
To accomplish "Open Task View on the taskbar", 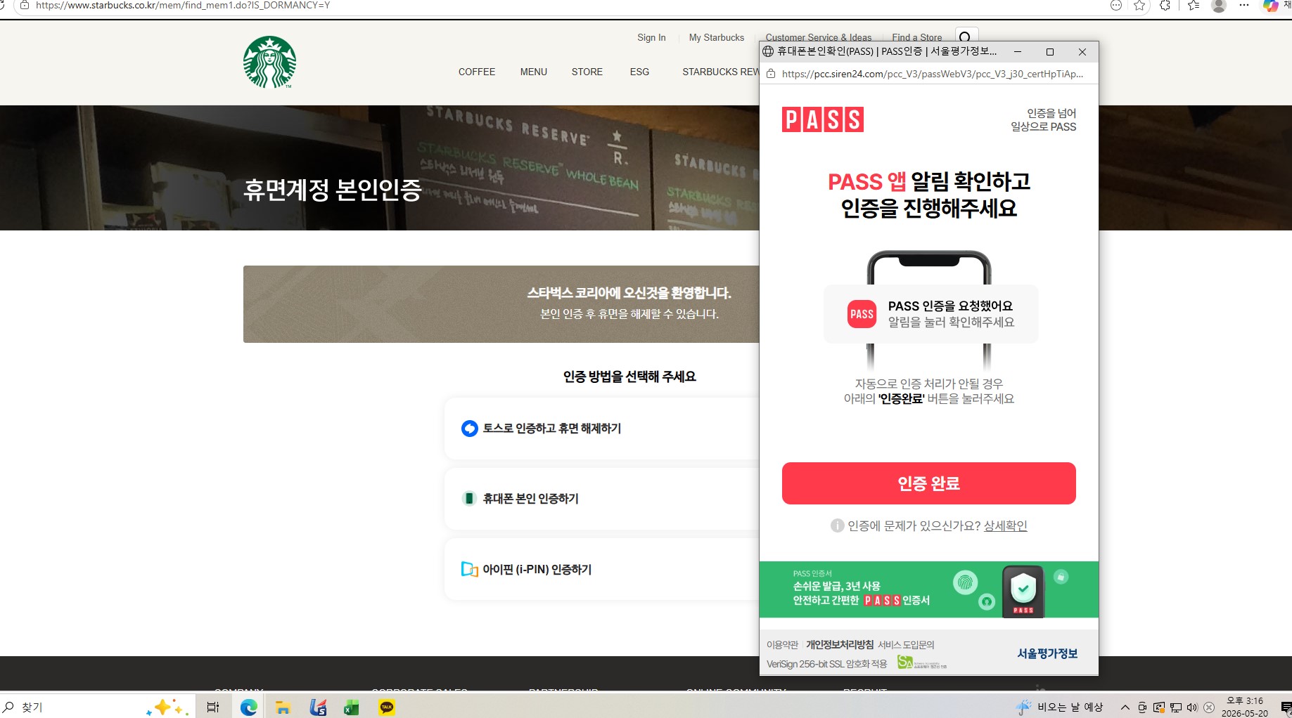I will pos(213,707).
